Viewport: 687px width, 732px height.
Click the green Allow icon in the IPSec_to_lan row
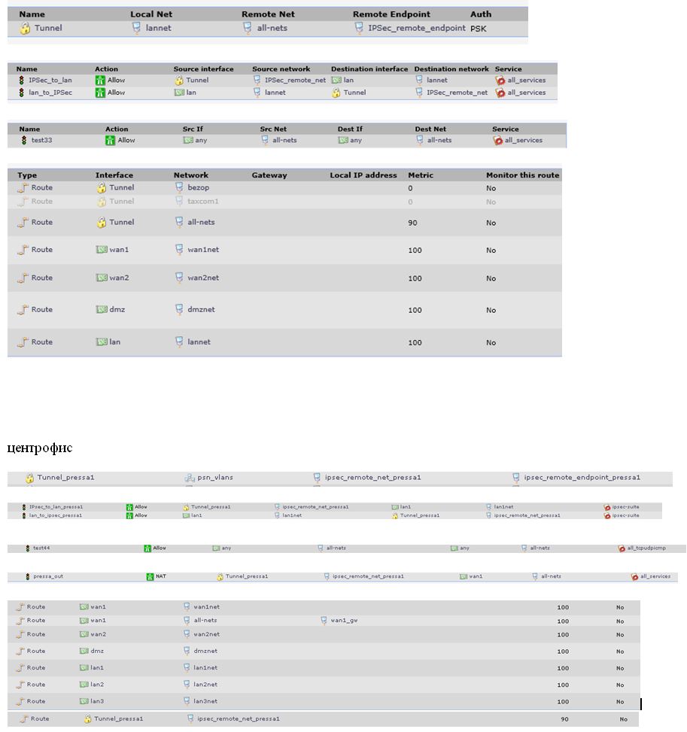tap(100, 80)
